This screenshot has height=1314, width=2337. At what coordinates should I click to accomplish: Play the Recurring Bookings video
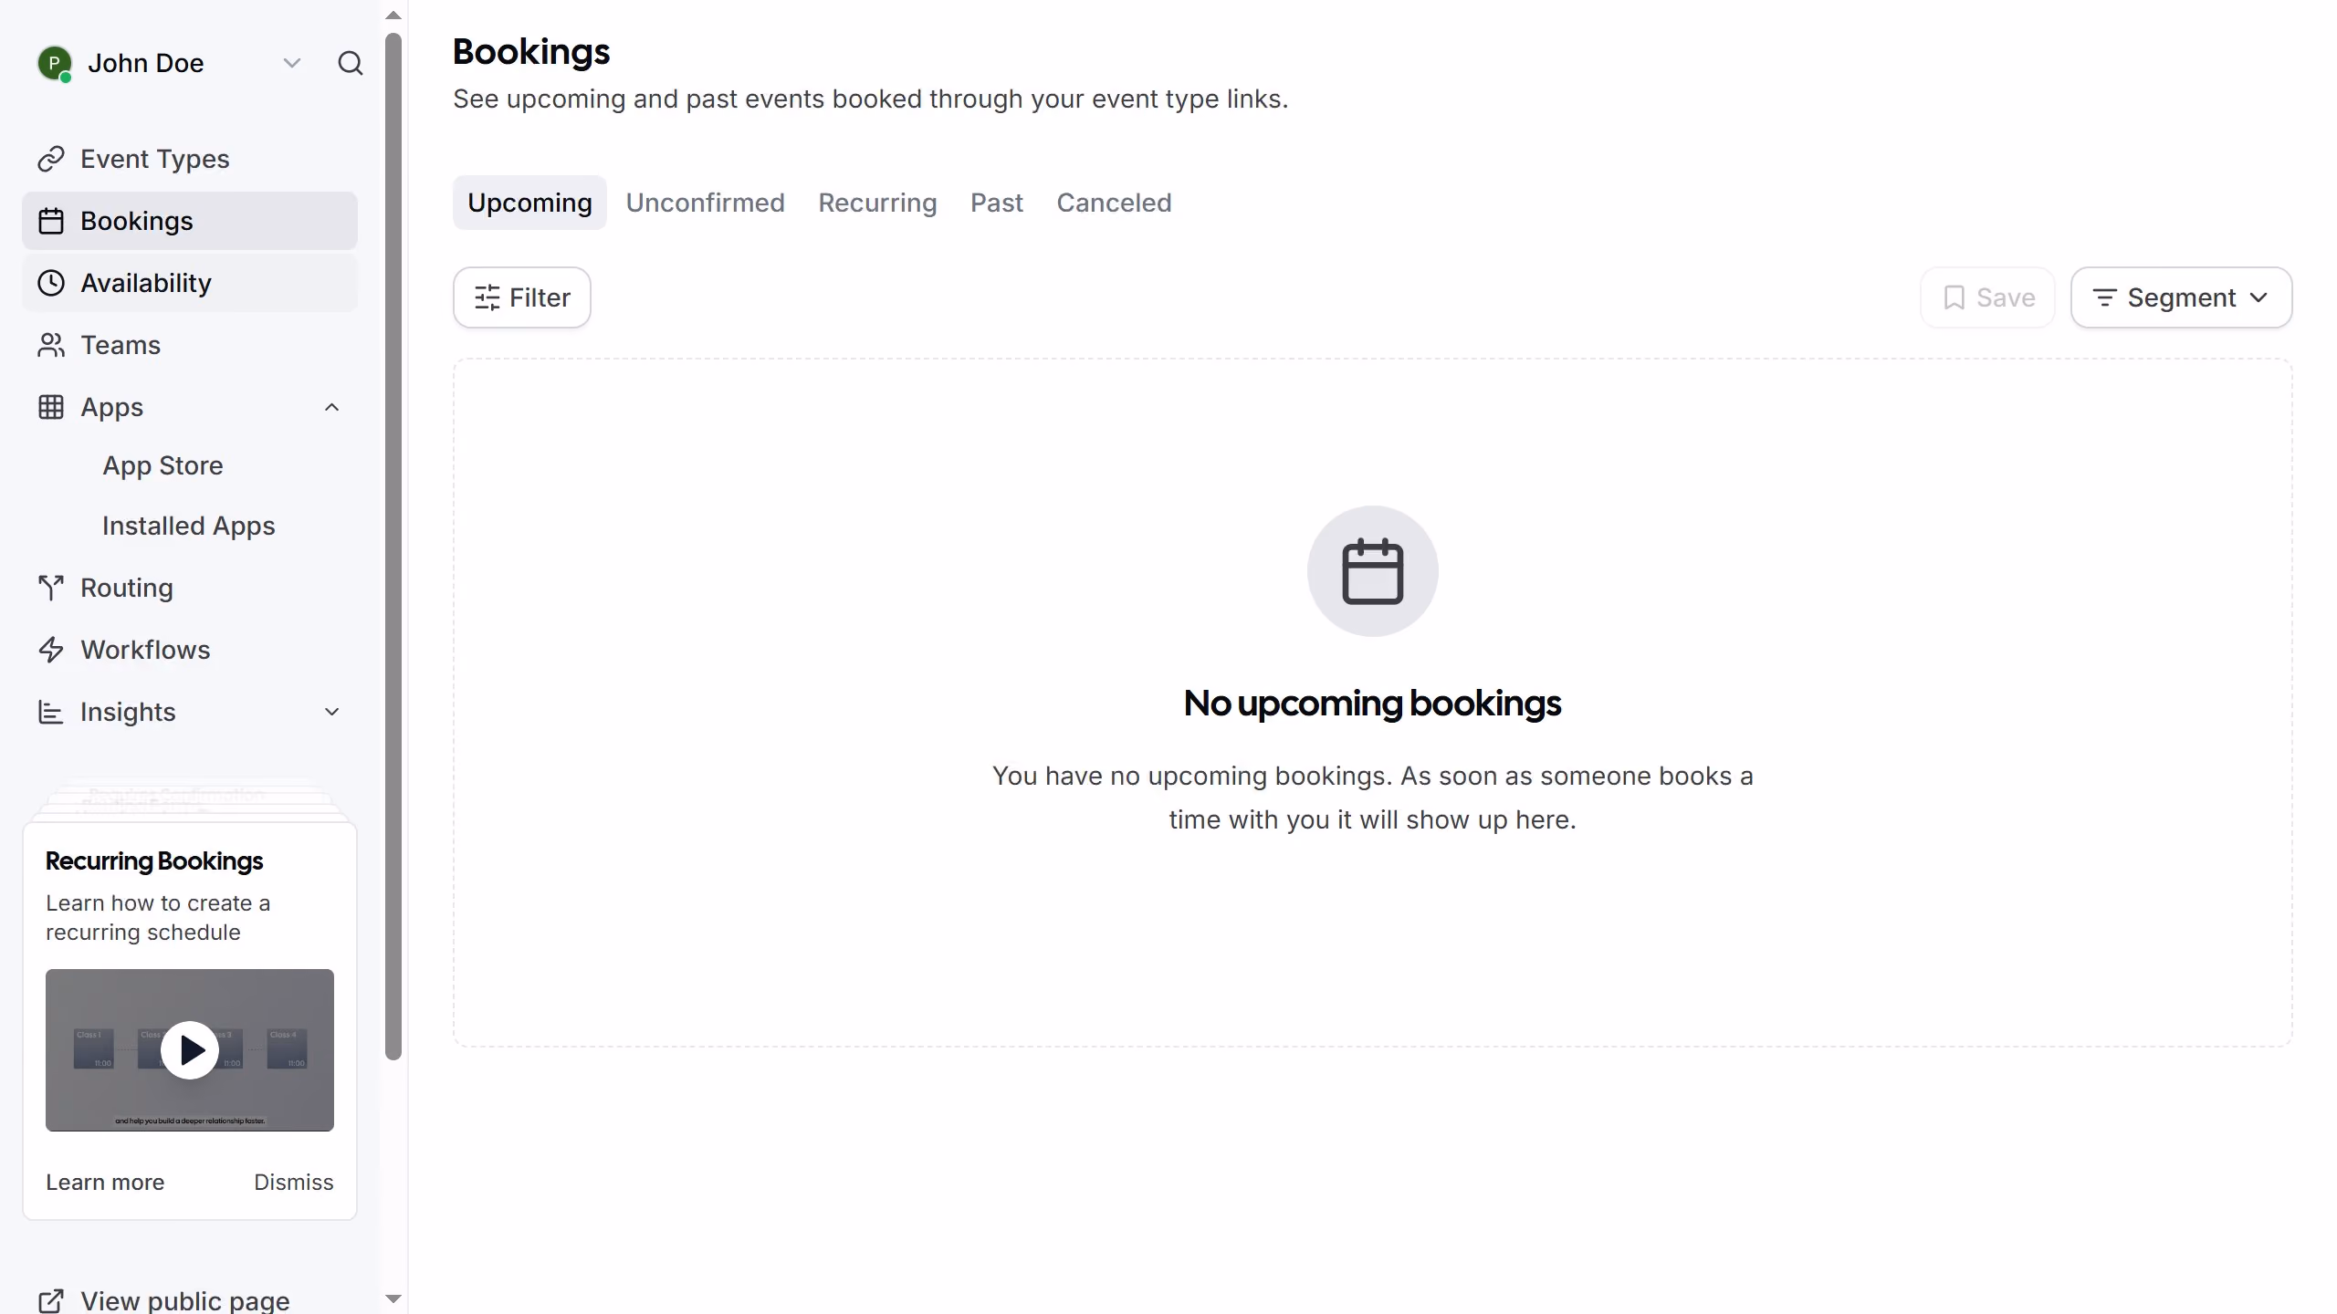click(x=190, y=1050)
